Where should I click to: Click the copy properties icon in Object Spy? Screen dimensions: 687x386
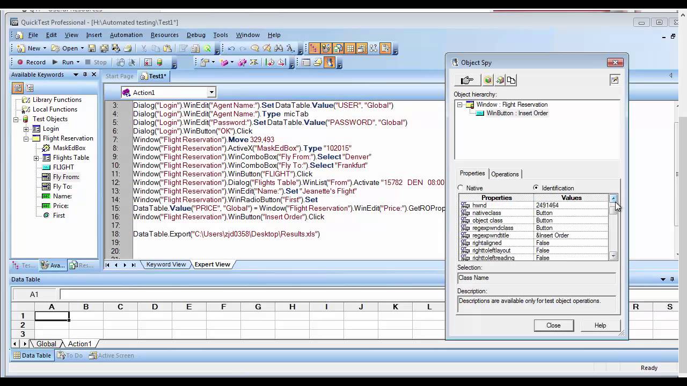pyautogui.click(x=511, y=80)
